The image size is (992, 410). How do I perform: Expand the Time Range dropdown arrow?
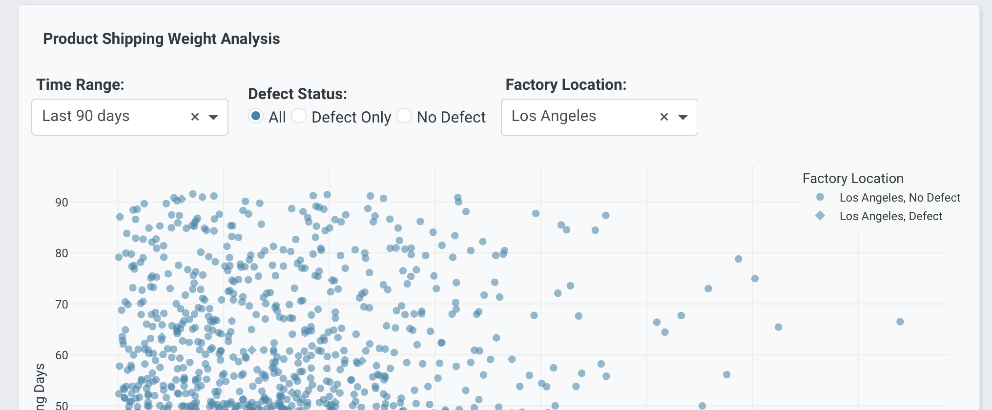point(213,117)
